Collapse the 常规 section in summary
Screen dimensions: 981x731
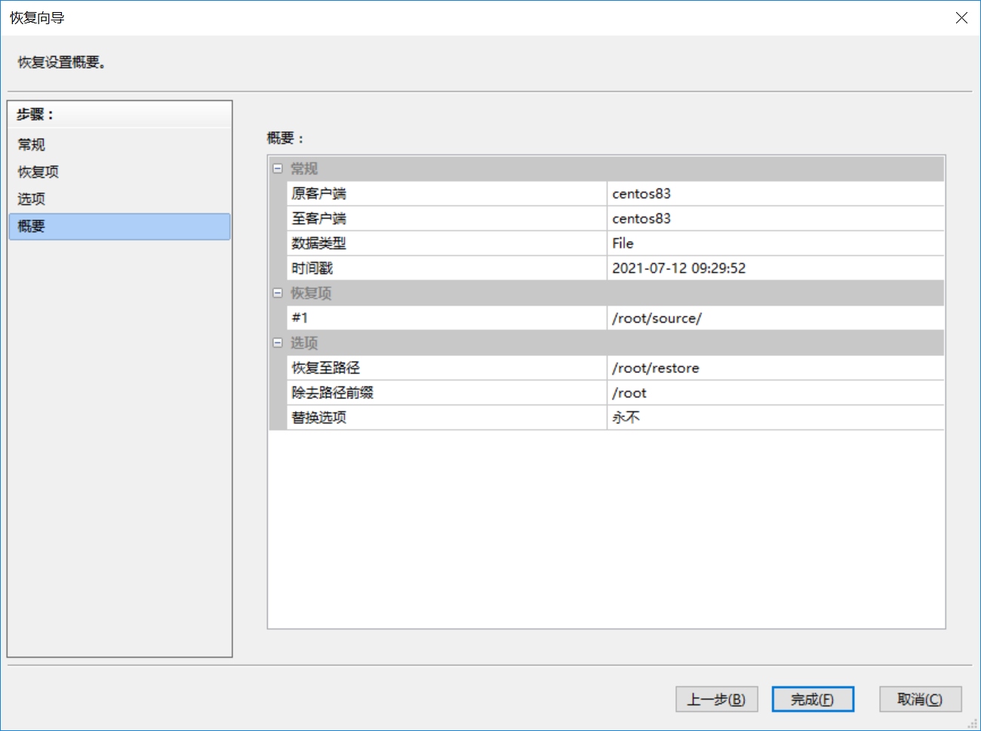pyautogui.click(x=278, y=168)
